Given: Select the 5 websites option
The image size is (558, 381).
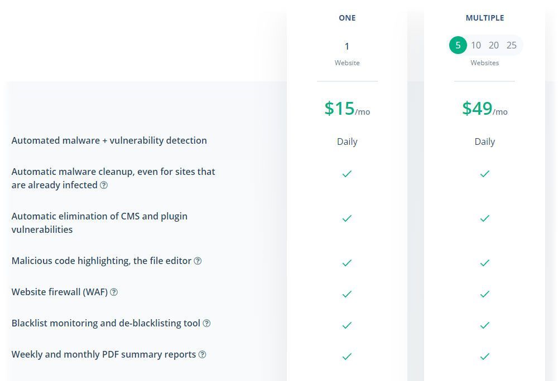Looking at the screenshot, I should point(458,46).
